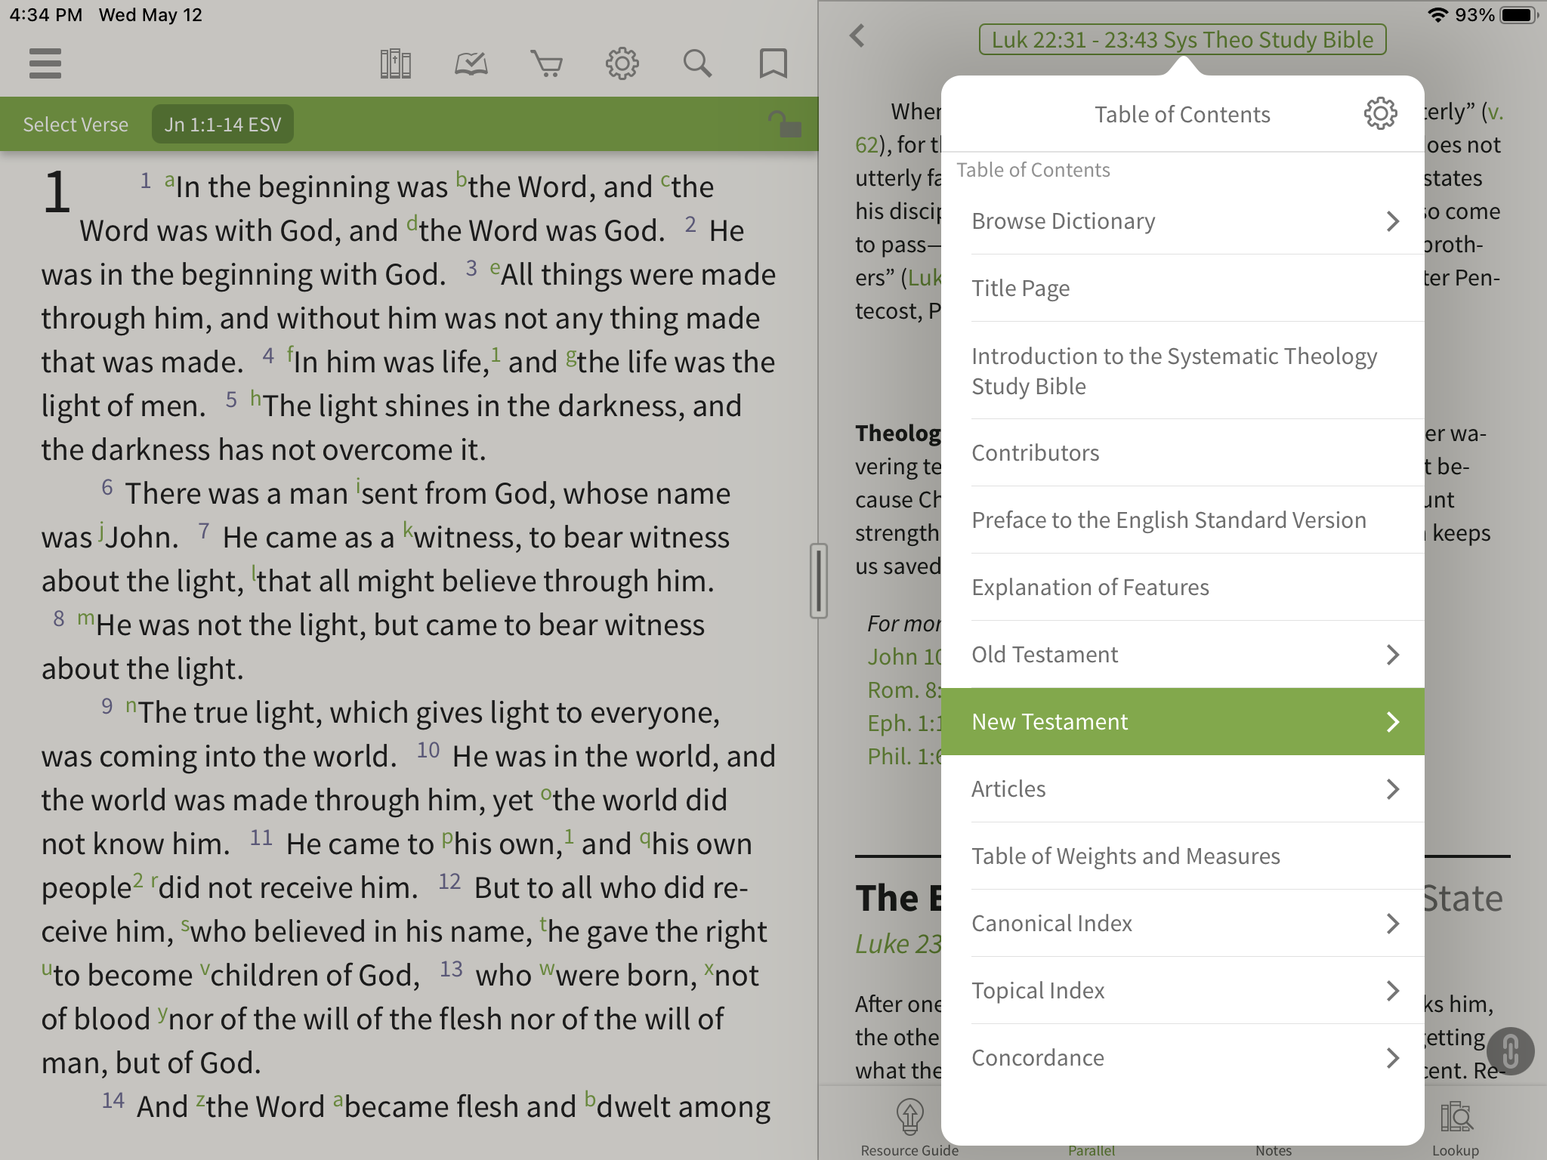Open the library books icon
The height and width of the screenshot is (1160, 1547).
coord(395,63)
